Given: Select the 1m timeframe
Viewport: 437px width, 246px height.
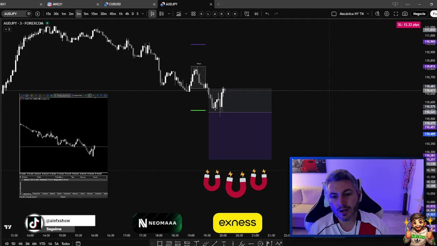Looking at the screenshot, I should click(64, 14).
